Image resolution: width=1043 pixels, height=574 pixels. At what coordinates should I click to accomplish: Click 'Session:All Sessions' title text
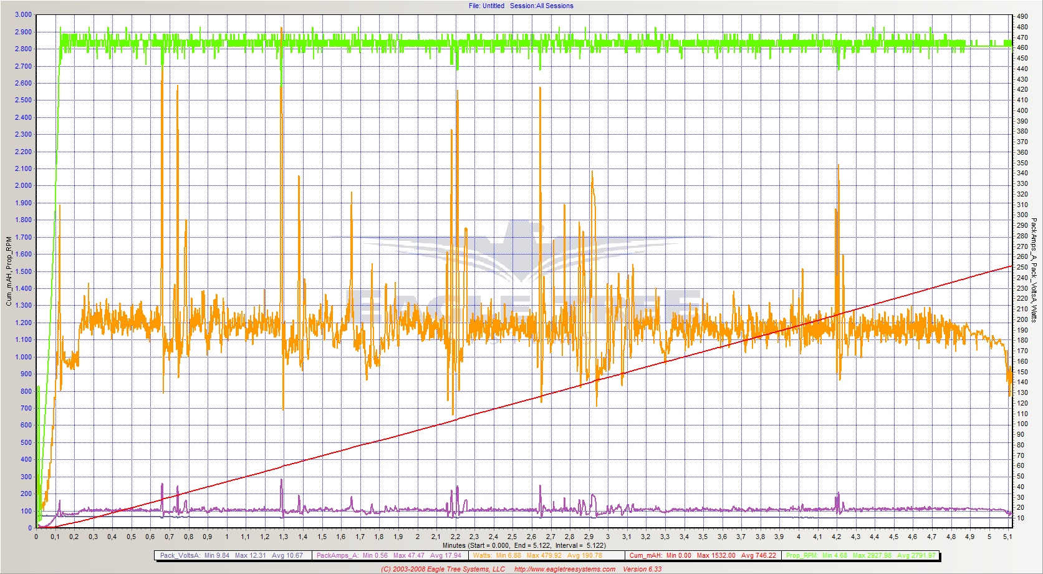(x=542, y=6)
